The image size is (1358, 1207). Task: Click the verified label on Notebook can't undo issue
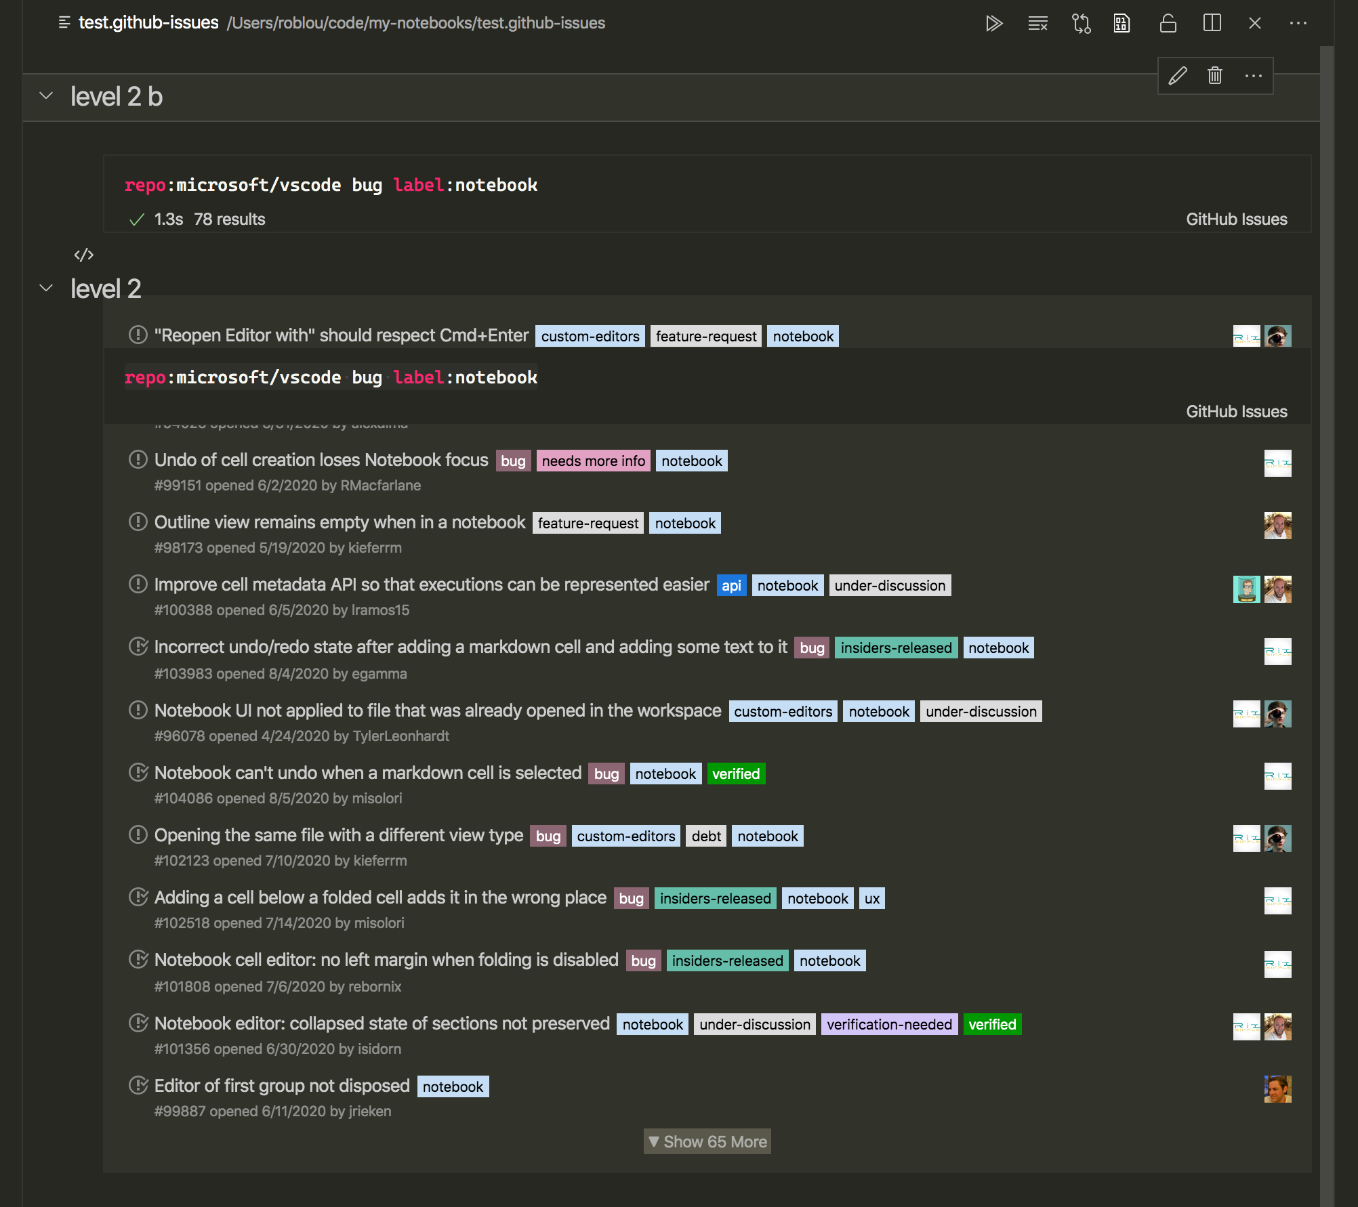pos(736,774)
